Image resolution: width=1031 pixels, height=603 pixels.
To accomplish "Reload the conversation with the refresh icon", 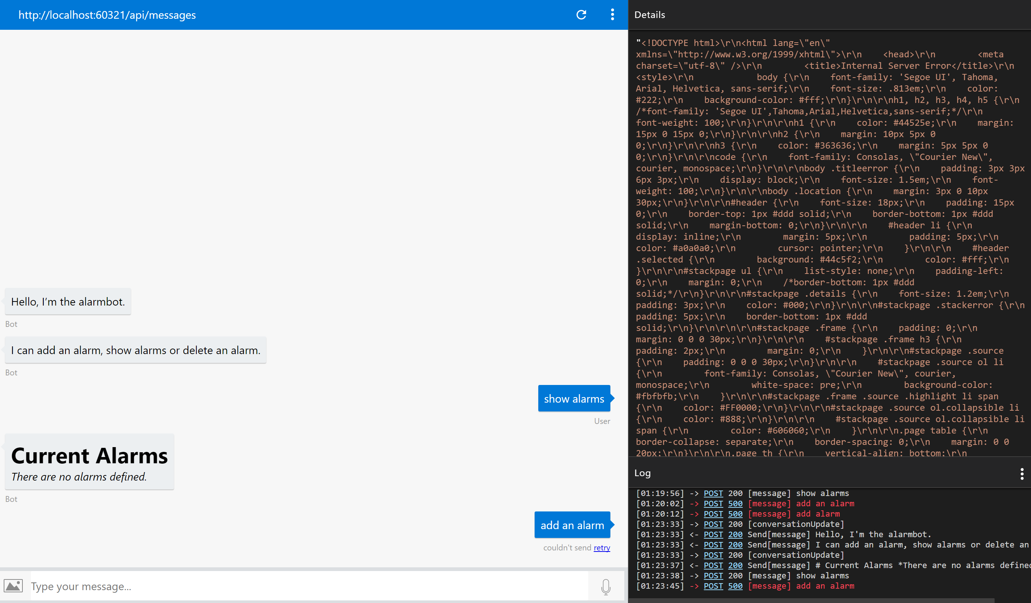I will click(581, 15).
